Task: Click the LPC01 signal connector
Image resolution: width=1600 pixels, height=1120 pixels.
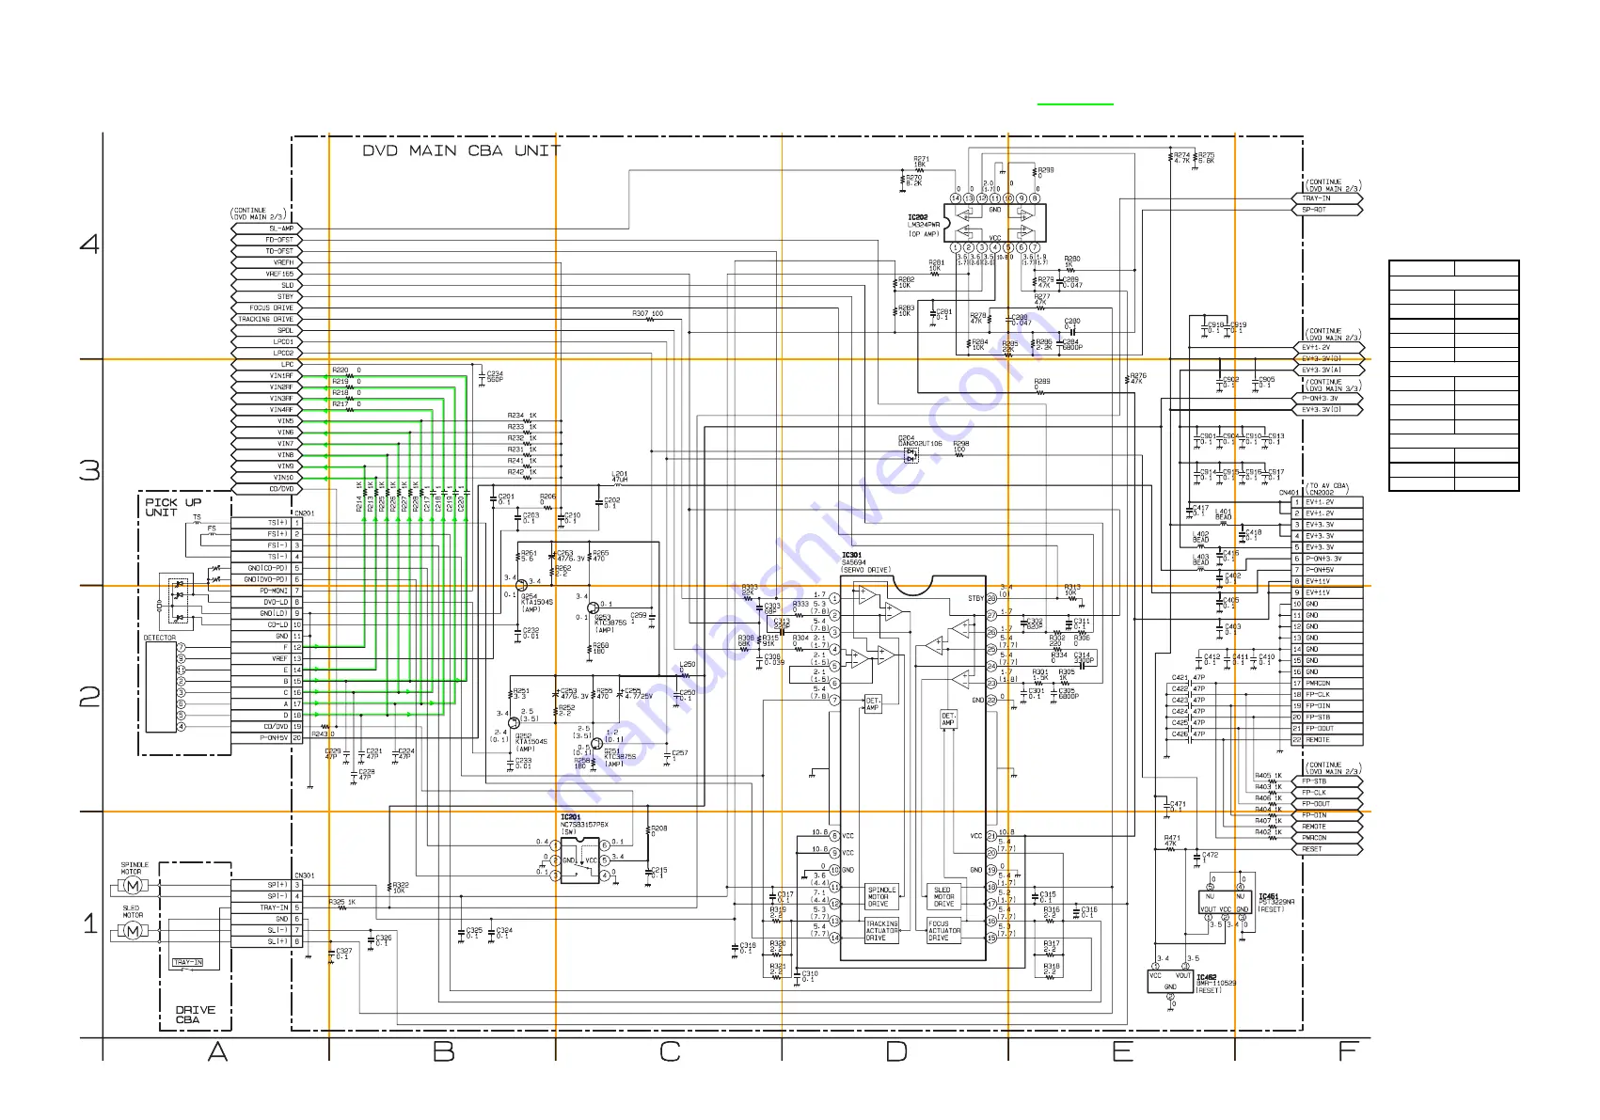Action: point(266,341)
